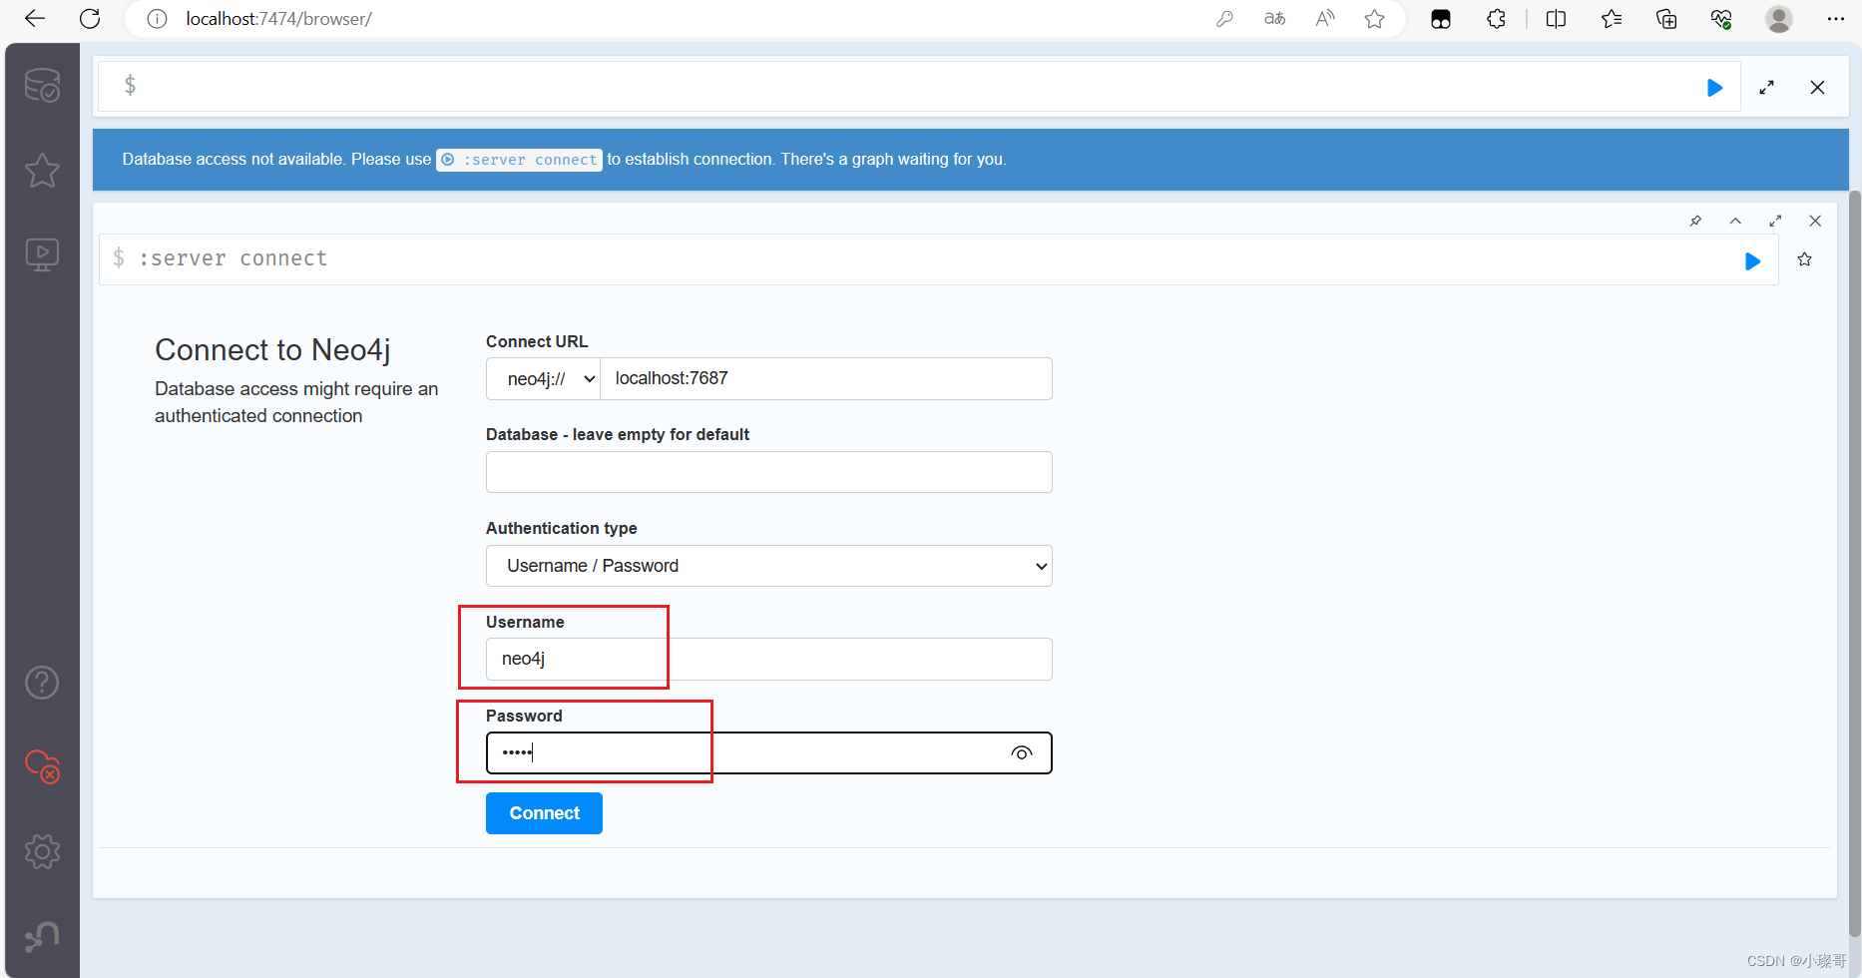Click the :server connect link in banner
The image size is (1862, 978).
click(519, 160)
